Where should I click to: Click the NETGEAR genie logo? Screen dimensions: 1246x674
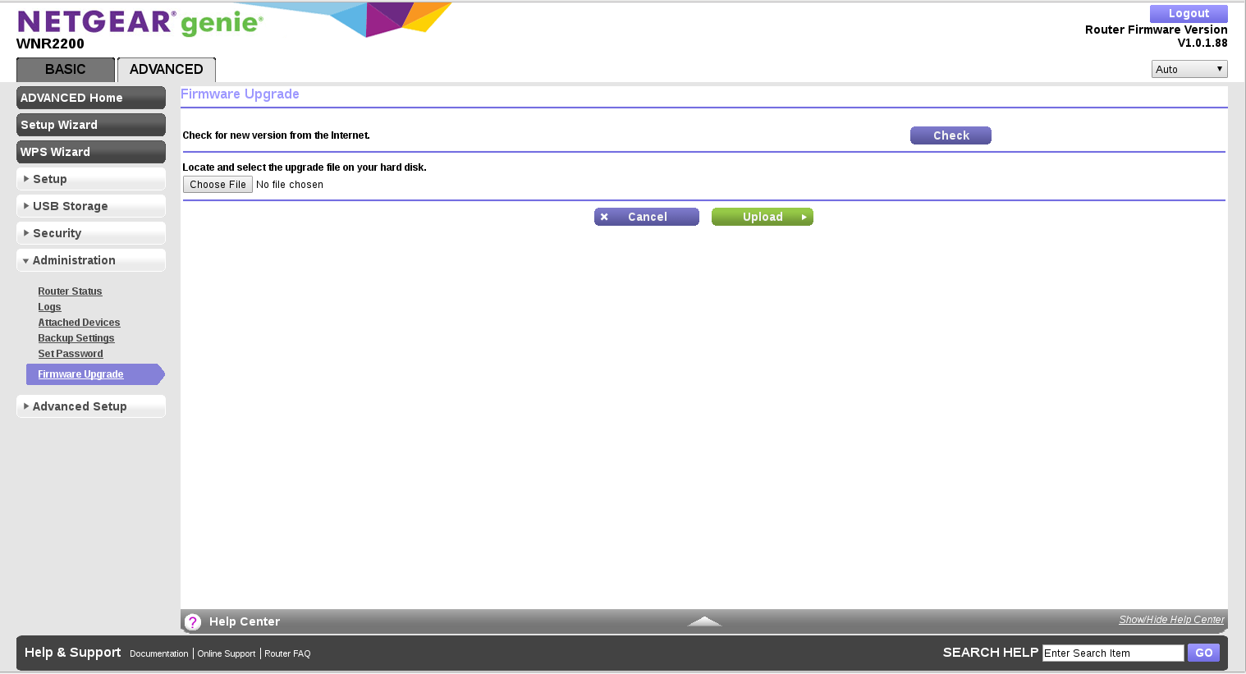pos(140,23)
